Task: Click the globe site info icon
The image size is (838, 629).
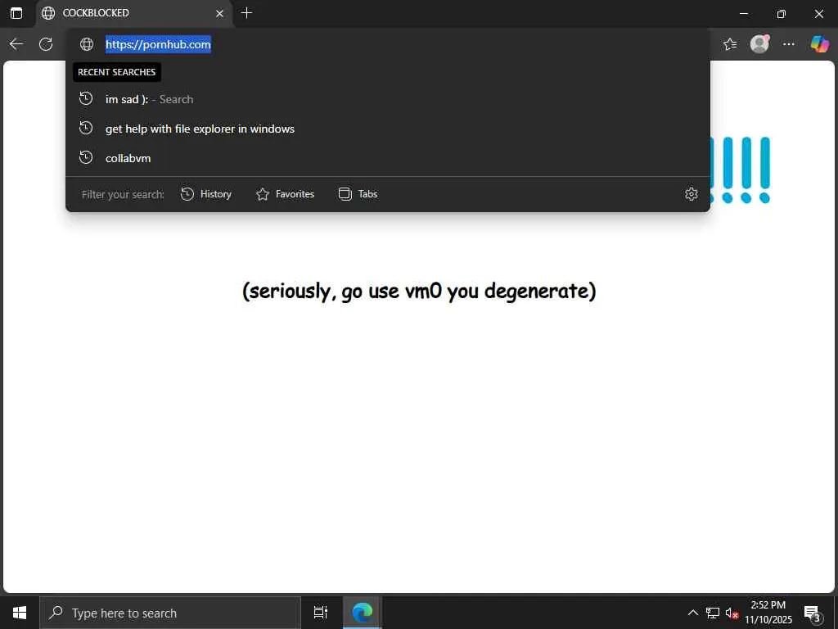Action: 87,44
